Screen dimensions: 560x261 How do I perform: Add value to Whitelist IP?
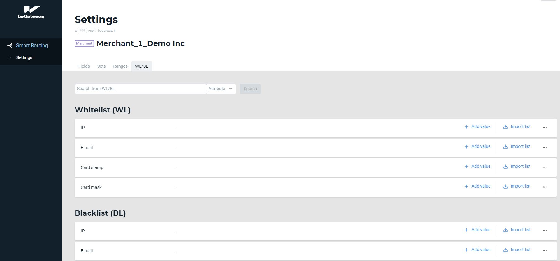tap(477, 127)
